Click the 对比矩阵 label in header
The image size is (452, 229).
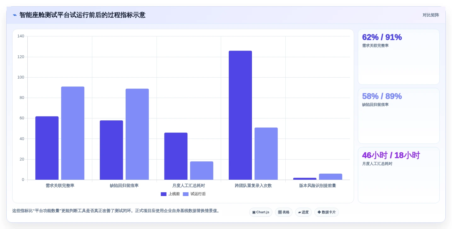(431, 15)
